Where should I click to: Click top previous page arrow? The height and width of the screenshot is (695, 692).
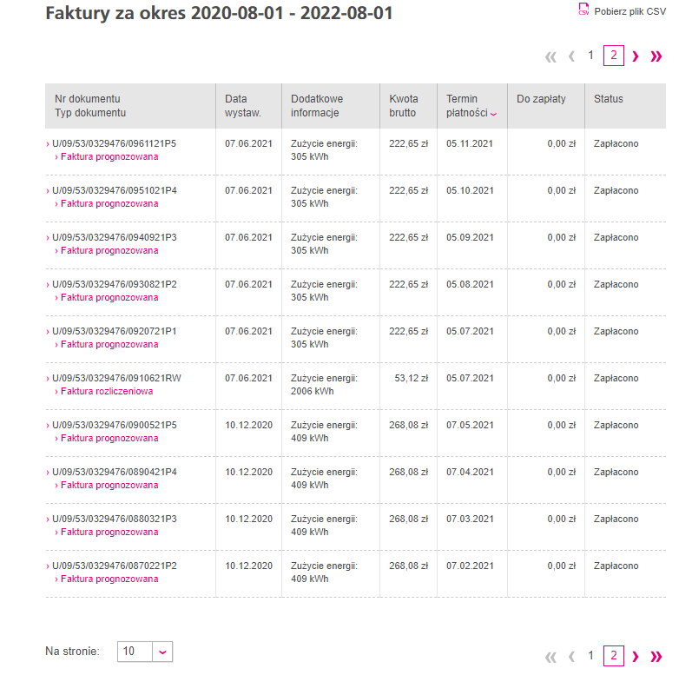tap(571, 56)
